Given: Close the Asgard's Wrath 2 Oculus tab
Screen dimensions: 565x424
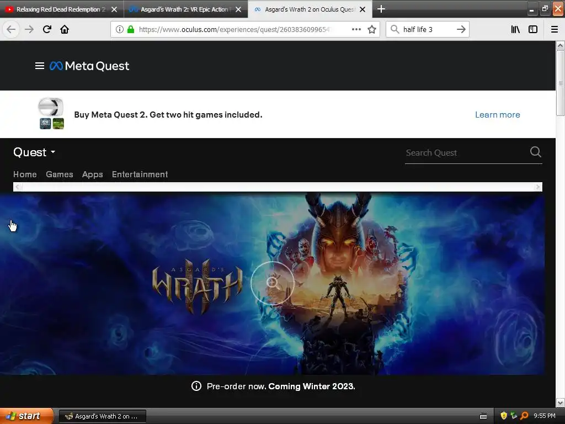Looking at the screenshot, I should [363, 9].
